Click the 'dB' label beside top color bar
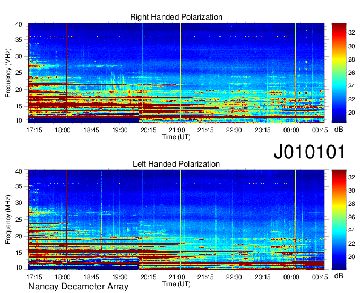Viewport: 361px width, 293px height. coord(339,130)
